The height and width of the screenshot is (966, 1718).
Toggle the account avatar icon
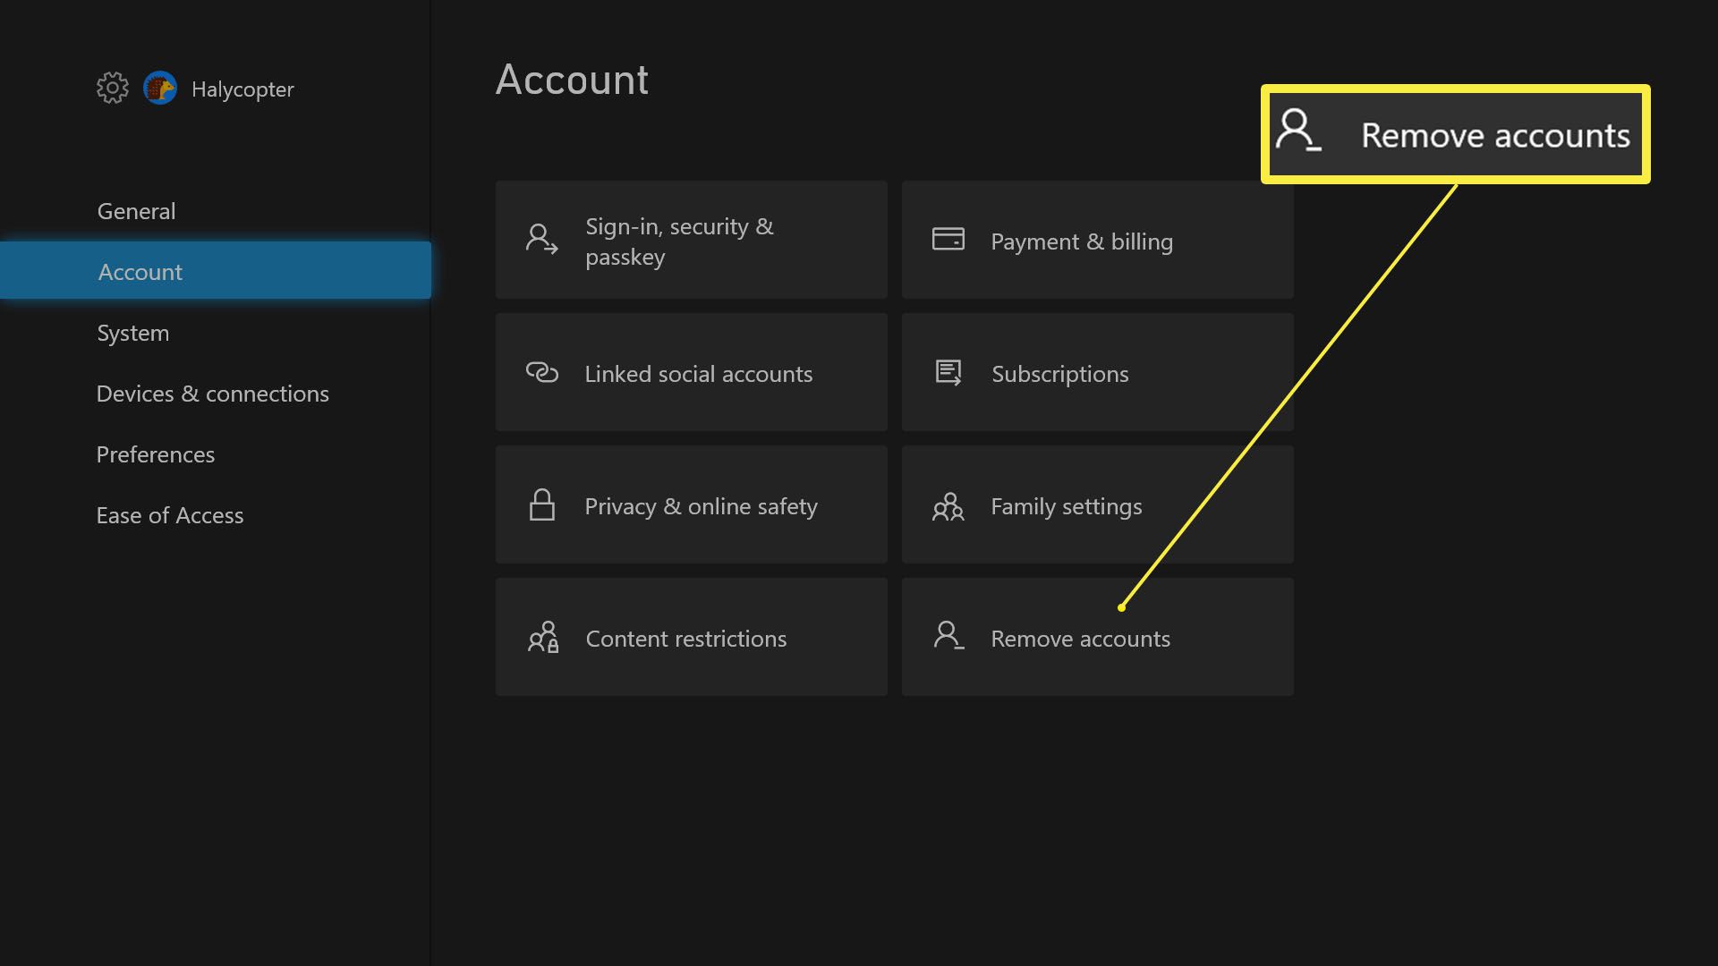160,89
